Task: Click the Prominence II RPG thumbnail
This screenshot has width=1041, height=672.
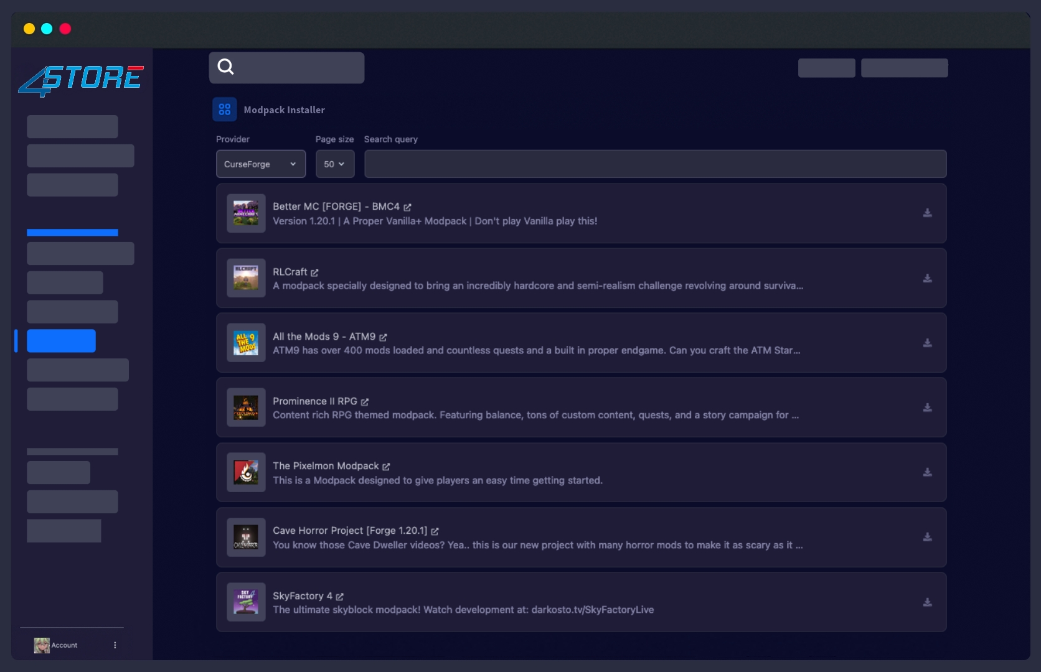Action: click(246, 408)
